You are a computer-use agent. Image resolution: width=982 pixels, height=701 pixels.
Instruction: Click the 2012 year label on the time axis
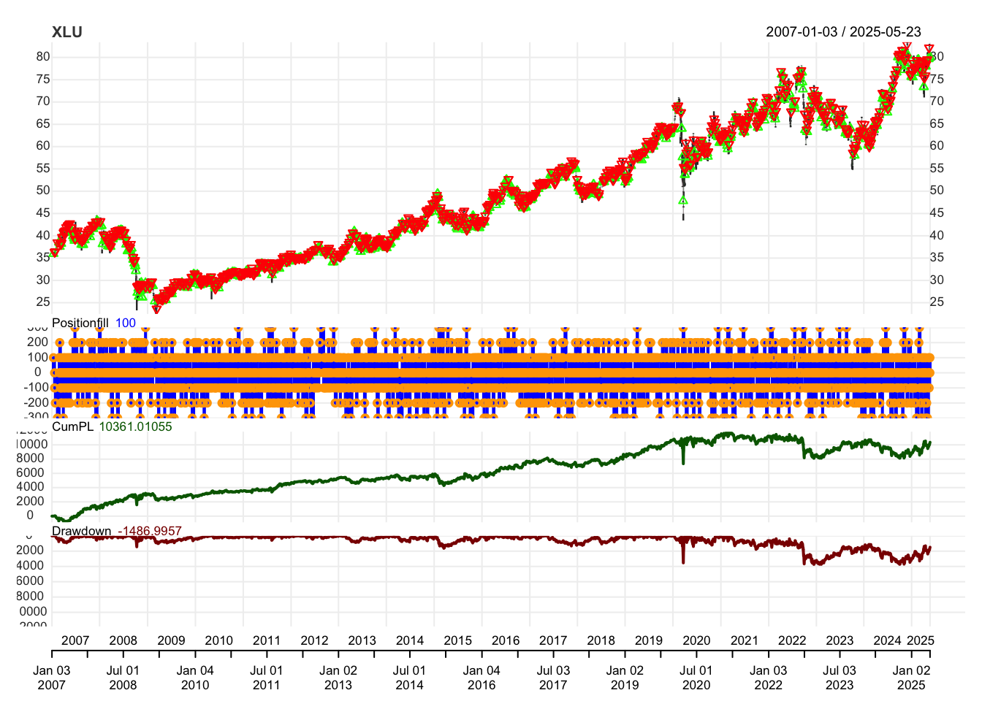pos(314,640)
